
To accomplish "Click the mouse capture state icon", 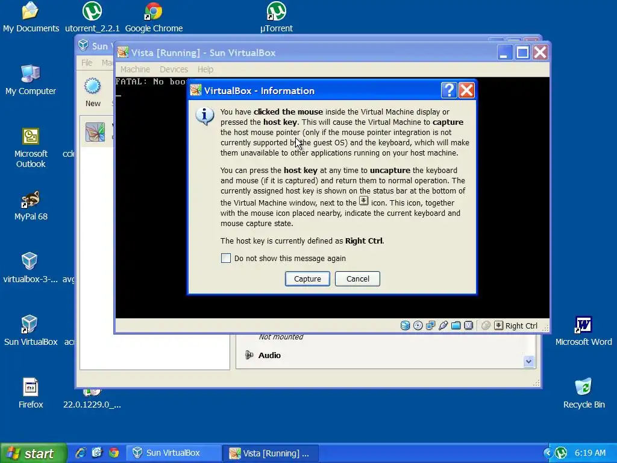I will 486,326.
